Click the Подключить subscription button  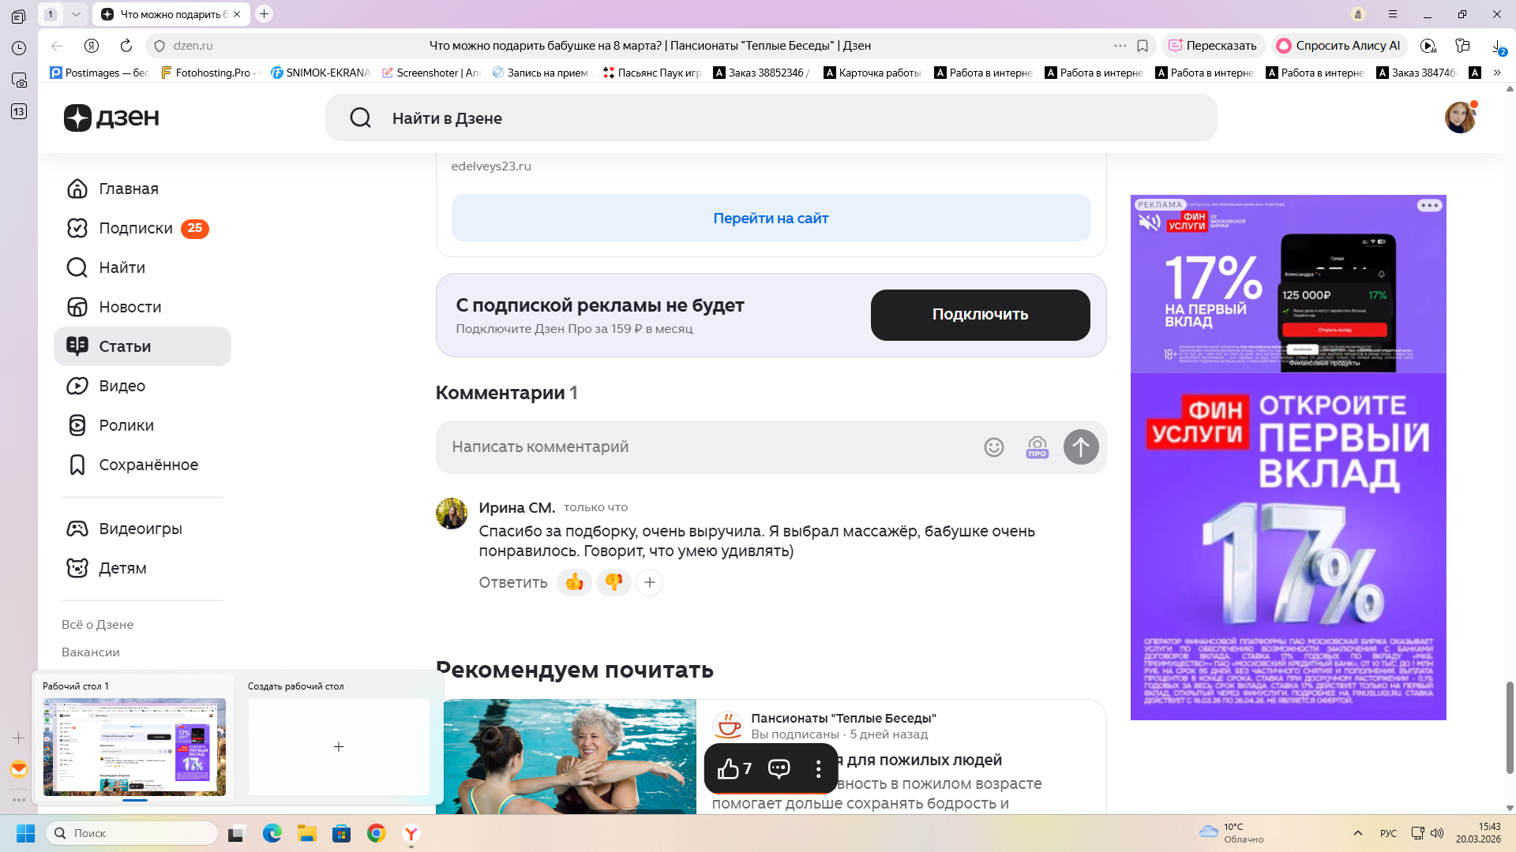point(980,315)
